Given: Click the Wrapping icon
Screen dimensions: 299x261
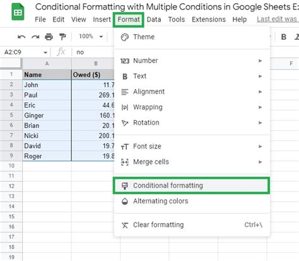Looking at the screenshot, I should (x=125, y=107).
